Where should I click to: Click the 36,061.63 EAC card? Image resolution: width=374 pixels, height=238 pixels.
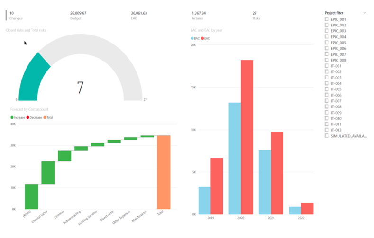(x=139, y=16)
